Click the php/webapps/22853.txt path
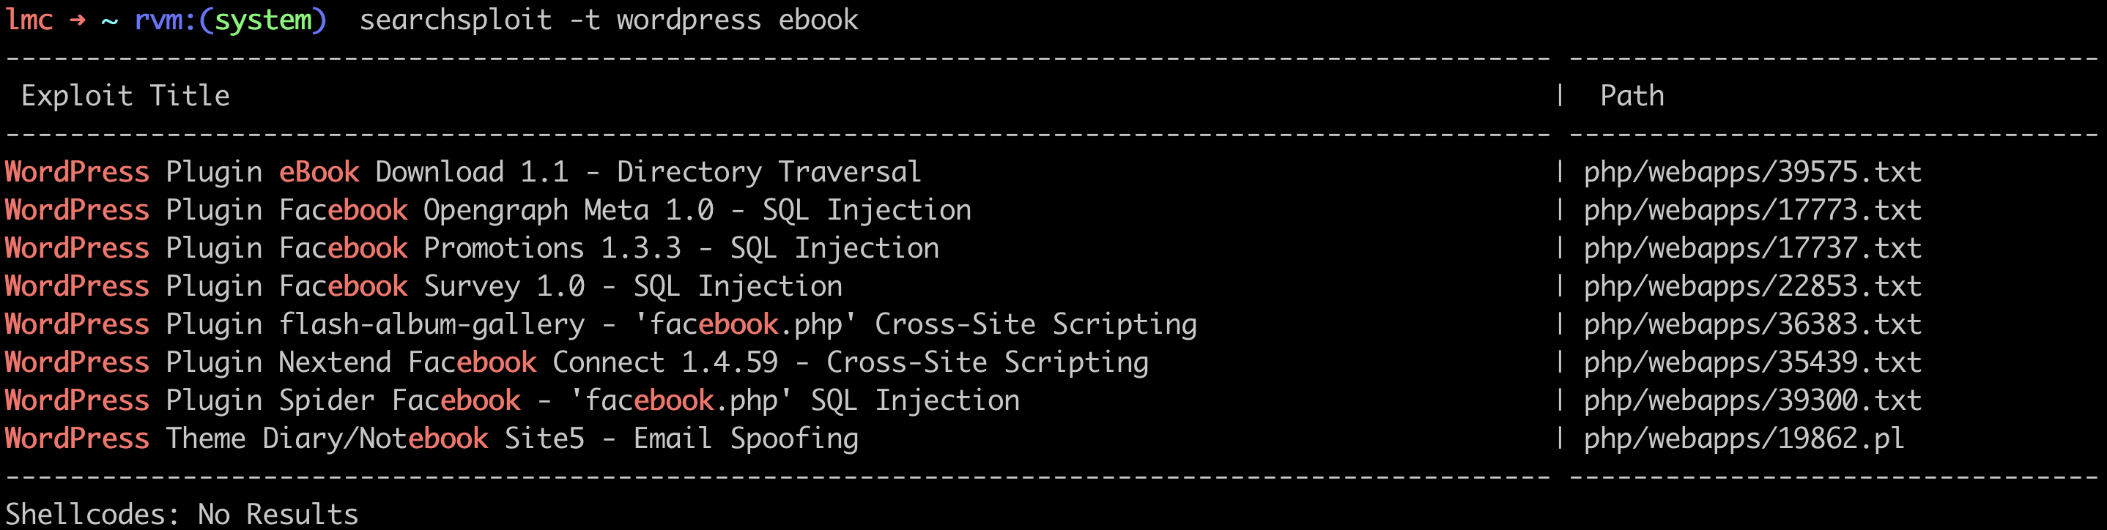The image size is (2107, 530). coord(1752,286)
